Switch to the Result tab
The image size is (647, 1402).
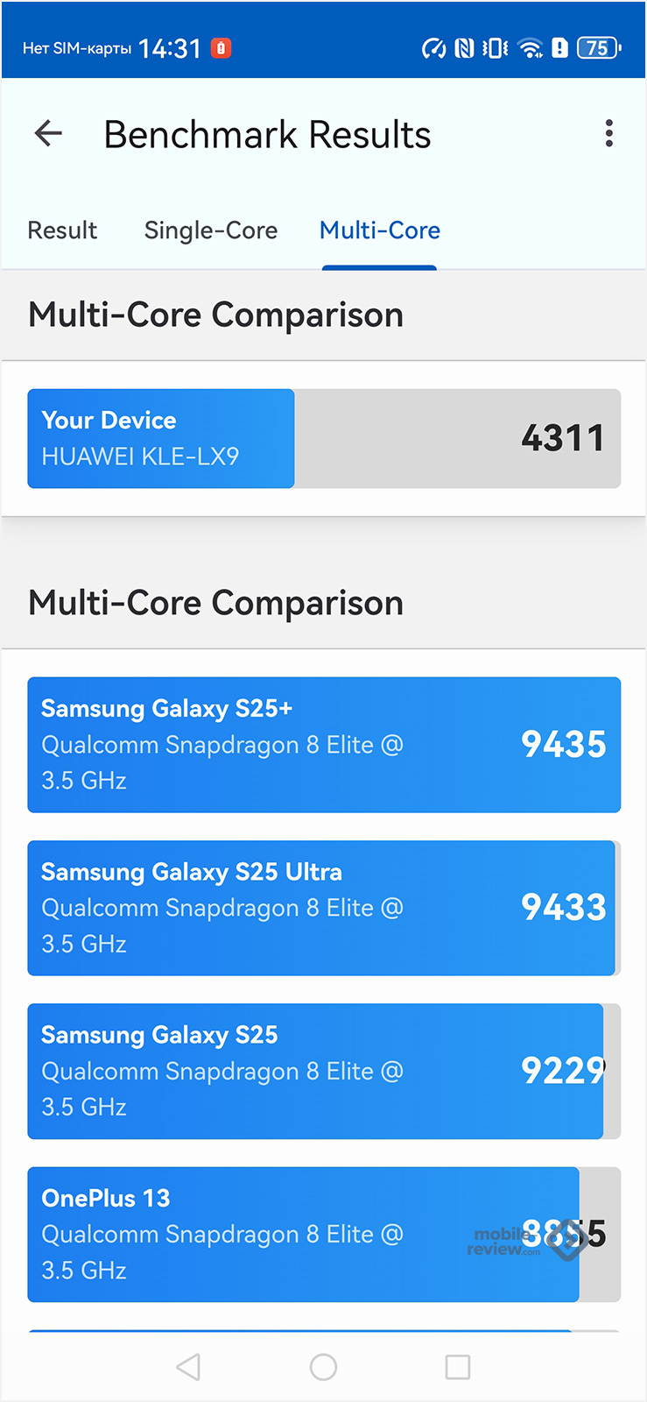click(x=62, y=230)
